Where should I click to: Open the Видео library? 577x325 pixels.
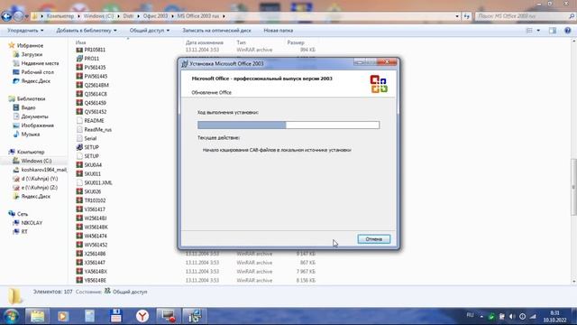[x=28, y=107]
